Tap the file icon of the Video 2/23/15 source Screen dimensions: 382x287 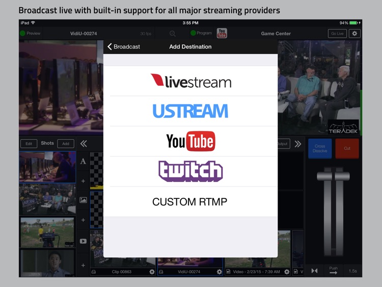[228, 271]
